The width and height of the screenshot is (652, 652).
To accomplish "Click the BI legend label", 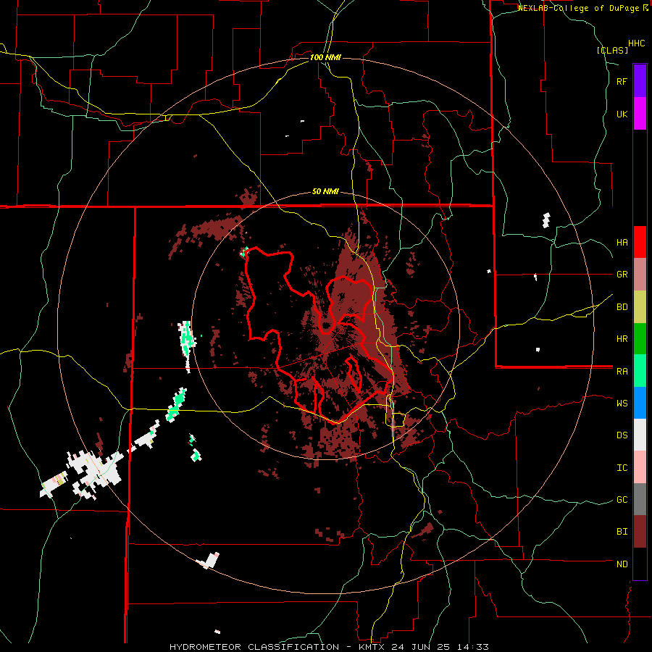I will pos(622,532).
